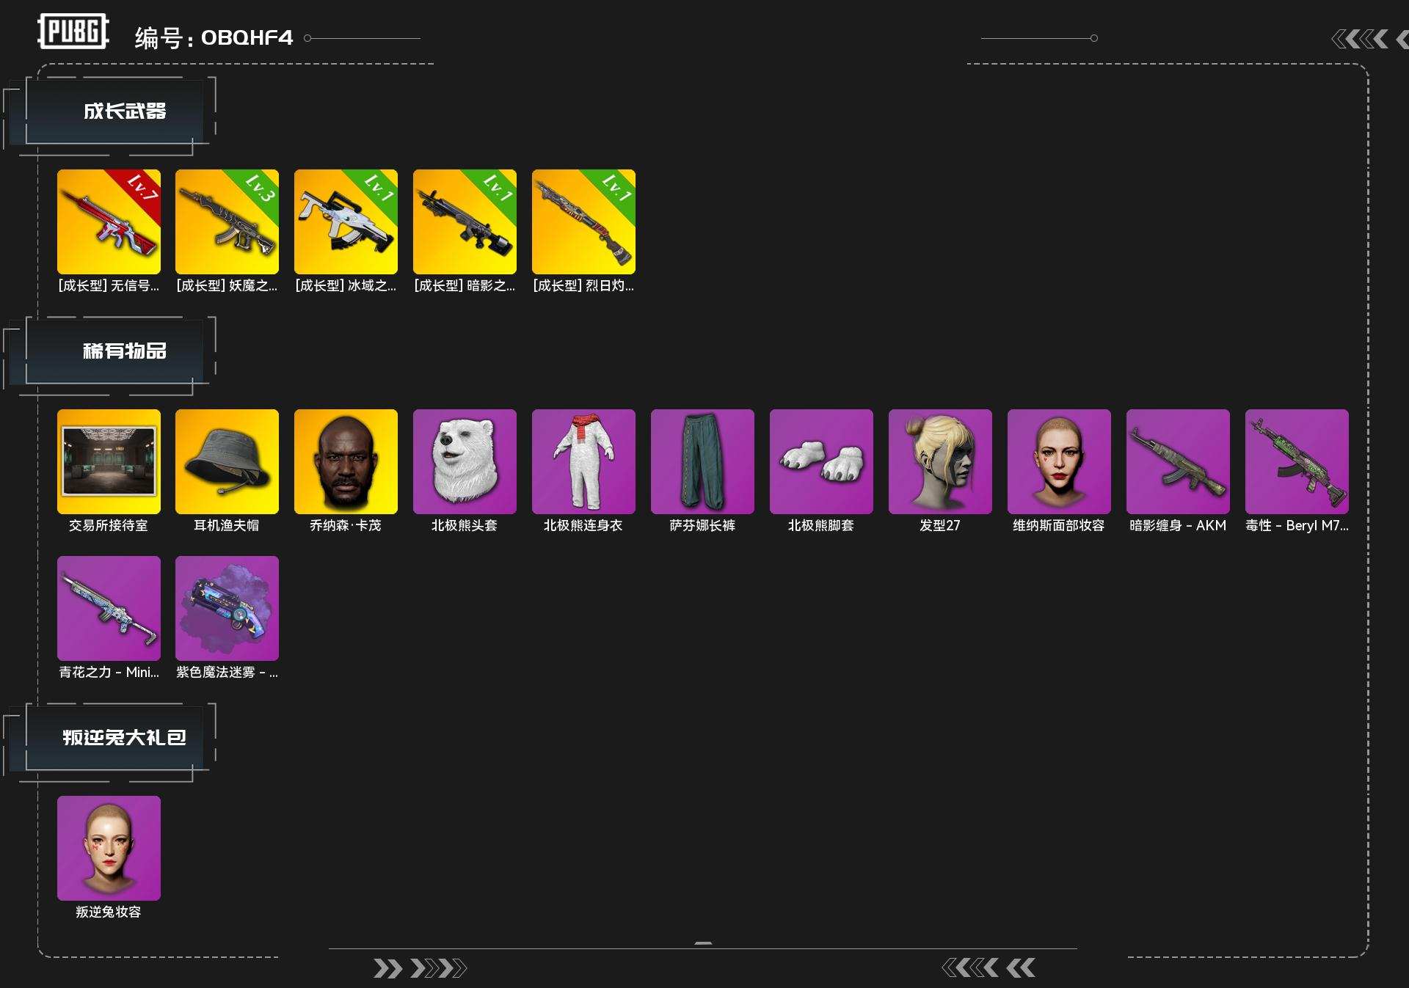The width and height of the screenshot is (1409, 988).
Task: Click the '交易所接待室' label text
Action: (x=109, y=525)
